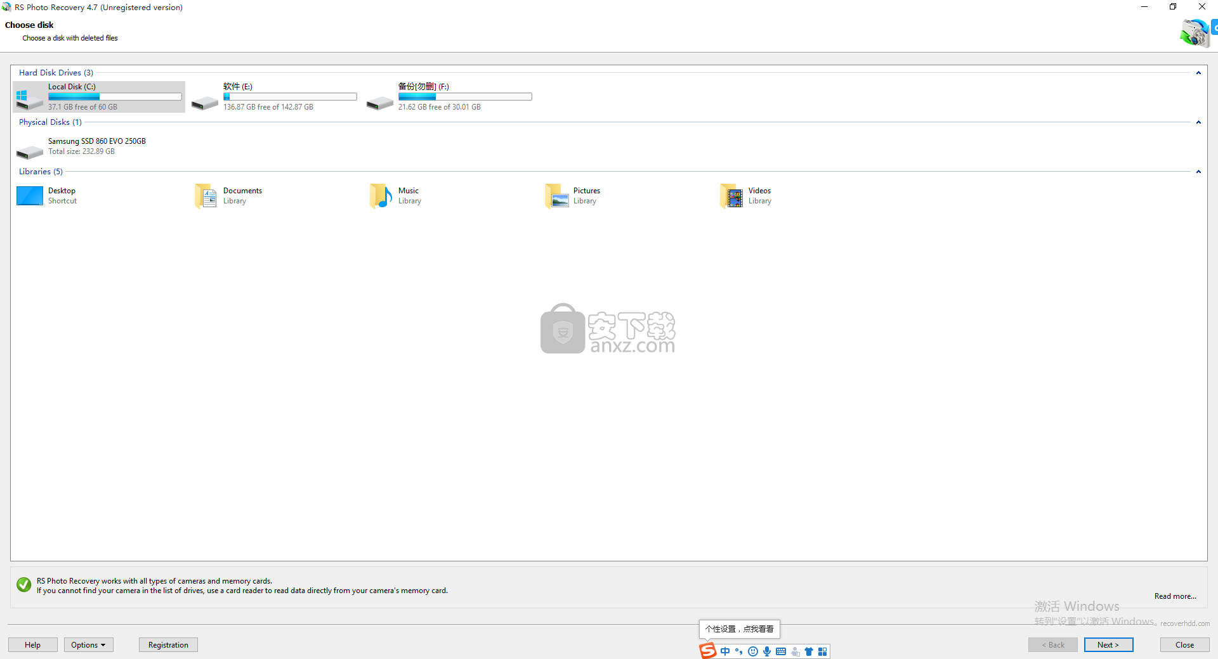Choose the Pictures library folder icon
Image resolution: width=1218 pixels, height=659 pixels.
556,196
